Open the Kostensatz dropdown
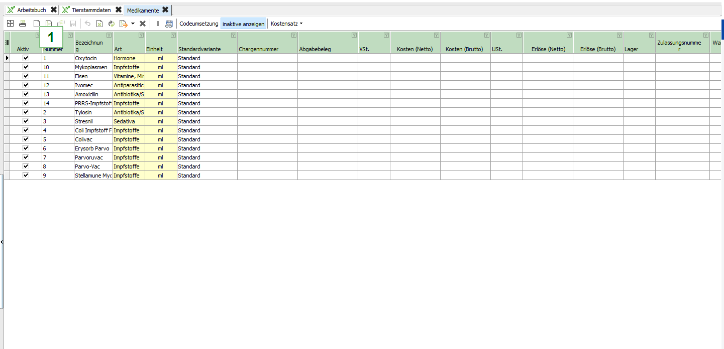724x349 pixels. pyautogui.click(x=287, y=24)
